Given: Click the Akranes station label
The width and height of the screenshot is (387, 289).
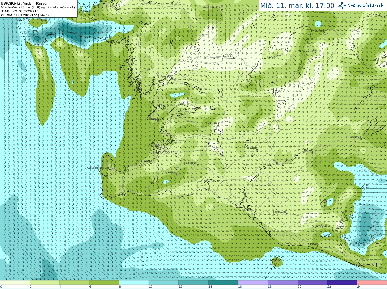Looking at the screenshot, I should pyautogui.click(x=154, y=119).
